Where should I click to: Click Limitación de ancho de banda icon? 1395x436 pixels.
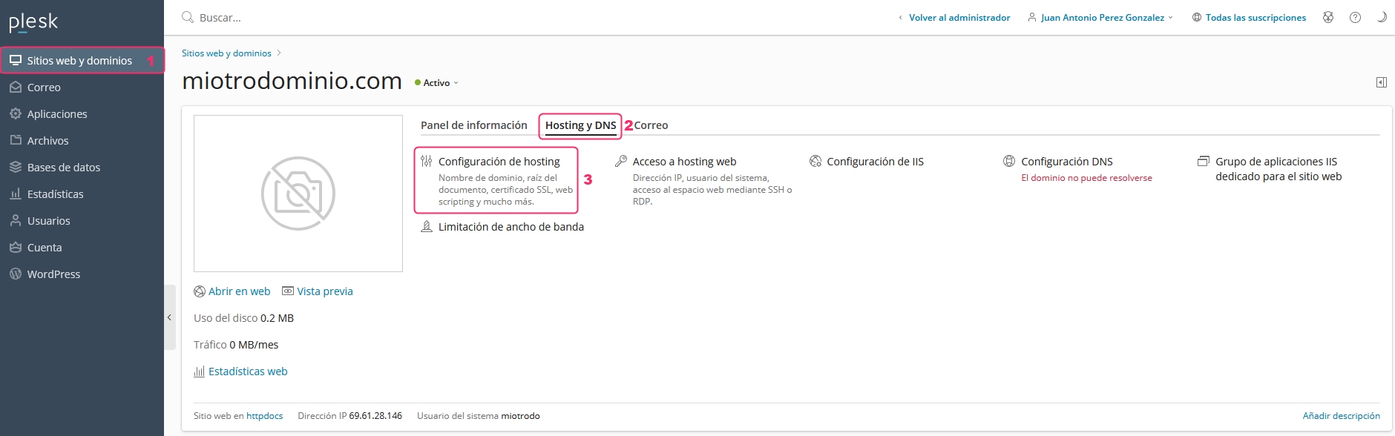427,227
